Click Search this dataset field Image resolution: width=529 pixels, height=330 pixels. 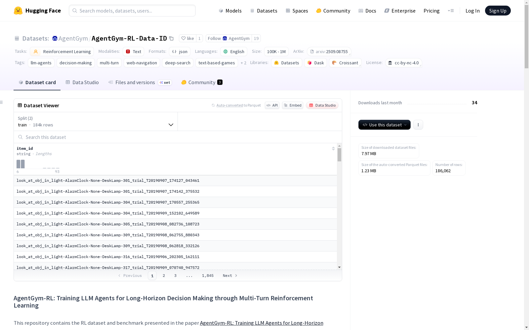click(x=178, y=137)
